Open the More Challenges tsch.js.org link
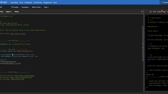The width and height of the screenshot is (168, 94). pos(18,79)
